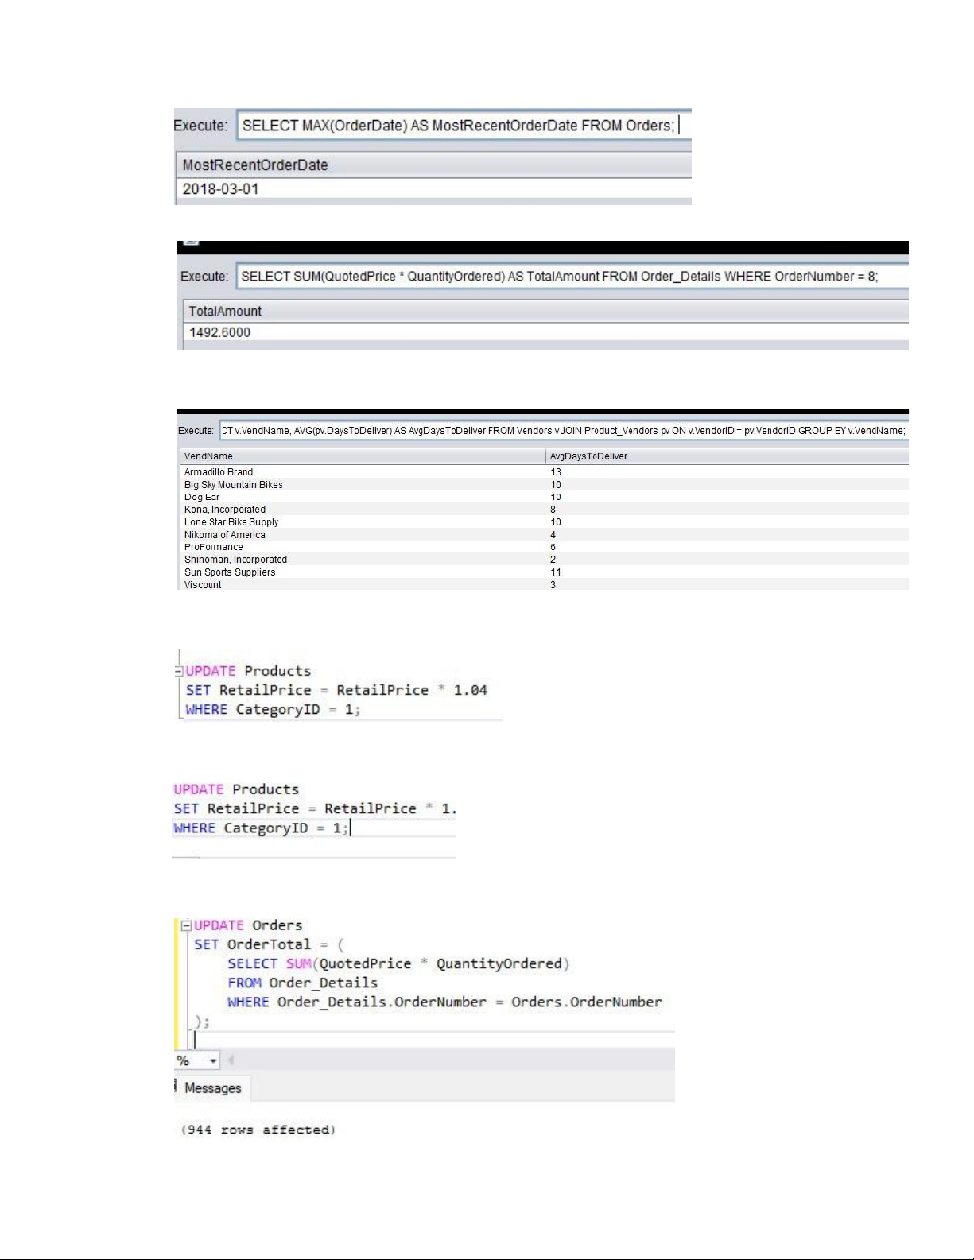The height and width of the screenshot is (1260, 974).
Task: Collapse the UPDATE Products code block with 1.04
Action: tap(179, 671)
